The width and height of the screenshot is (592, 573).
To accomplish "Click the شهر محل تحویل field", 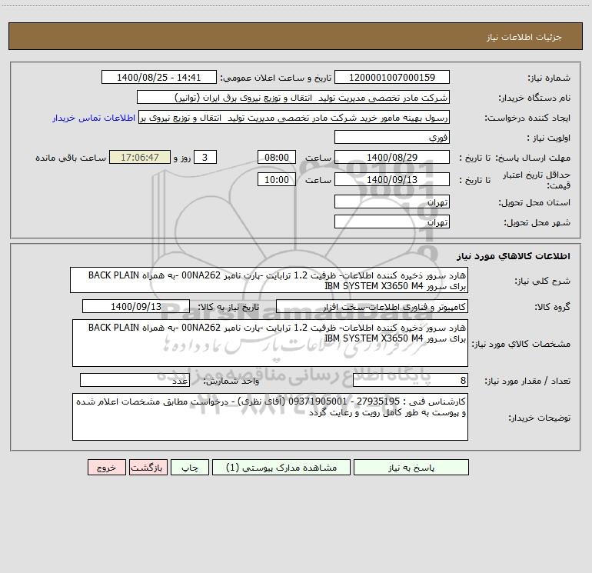I will (392, 222).
